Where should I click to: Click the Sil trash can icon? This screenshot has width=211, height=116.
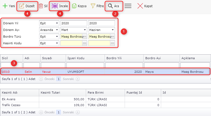pyautogui.click(x=41, y=6)
